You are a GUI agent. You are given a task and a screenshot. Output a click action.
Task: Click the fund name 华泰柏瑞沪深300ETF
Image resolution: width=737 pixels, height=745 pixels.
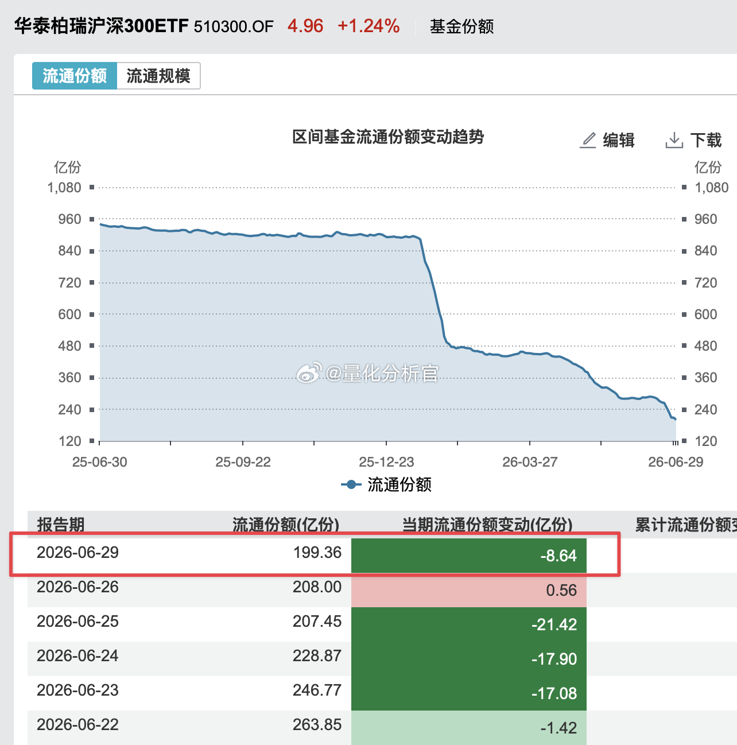point(102,26)
